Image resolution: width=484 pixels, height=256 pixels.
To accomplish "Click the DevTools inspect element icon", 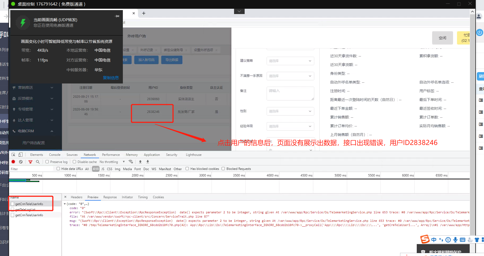I will click(14, 155).
